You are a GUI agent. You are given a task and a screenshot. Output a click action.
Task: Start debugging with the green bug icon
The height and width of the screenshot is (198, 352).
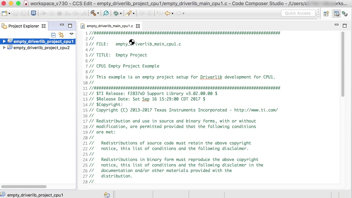click(116, 13)
